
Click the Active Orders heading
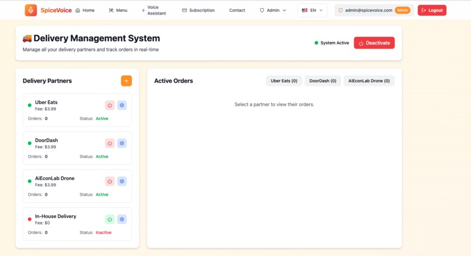[x=174, y=80]
